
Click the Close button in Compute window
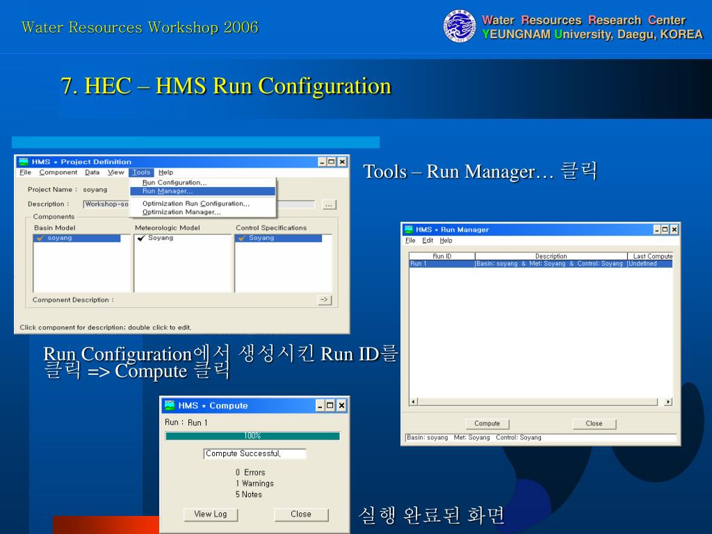[x=301, y=515]
